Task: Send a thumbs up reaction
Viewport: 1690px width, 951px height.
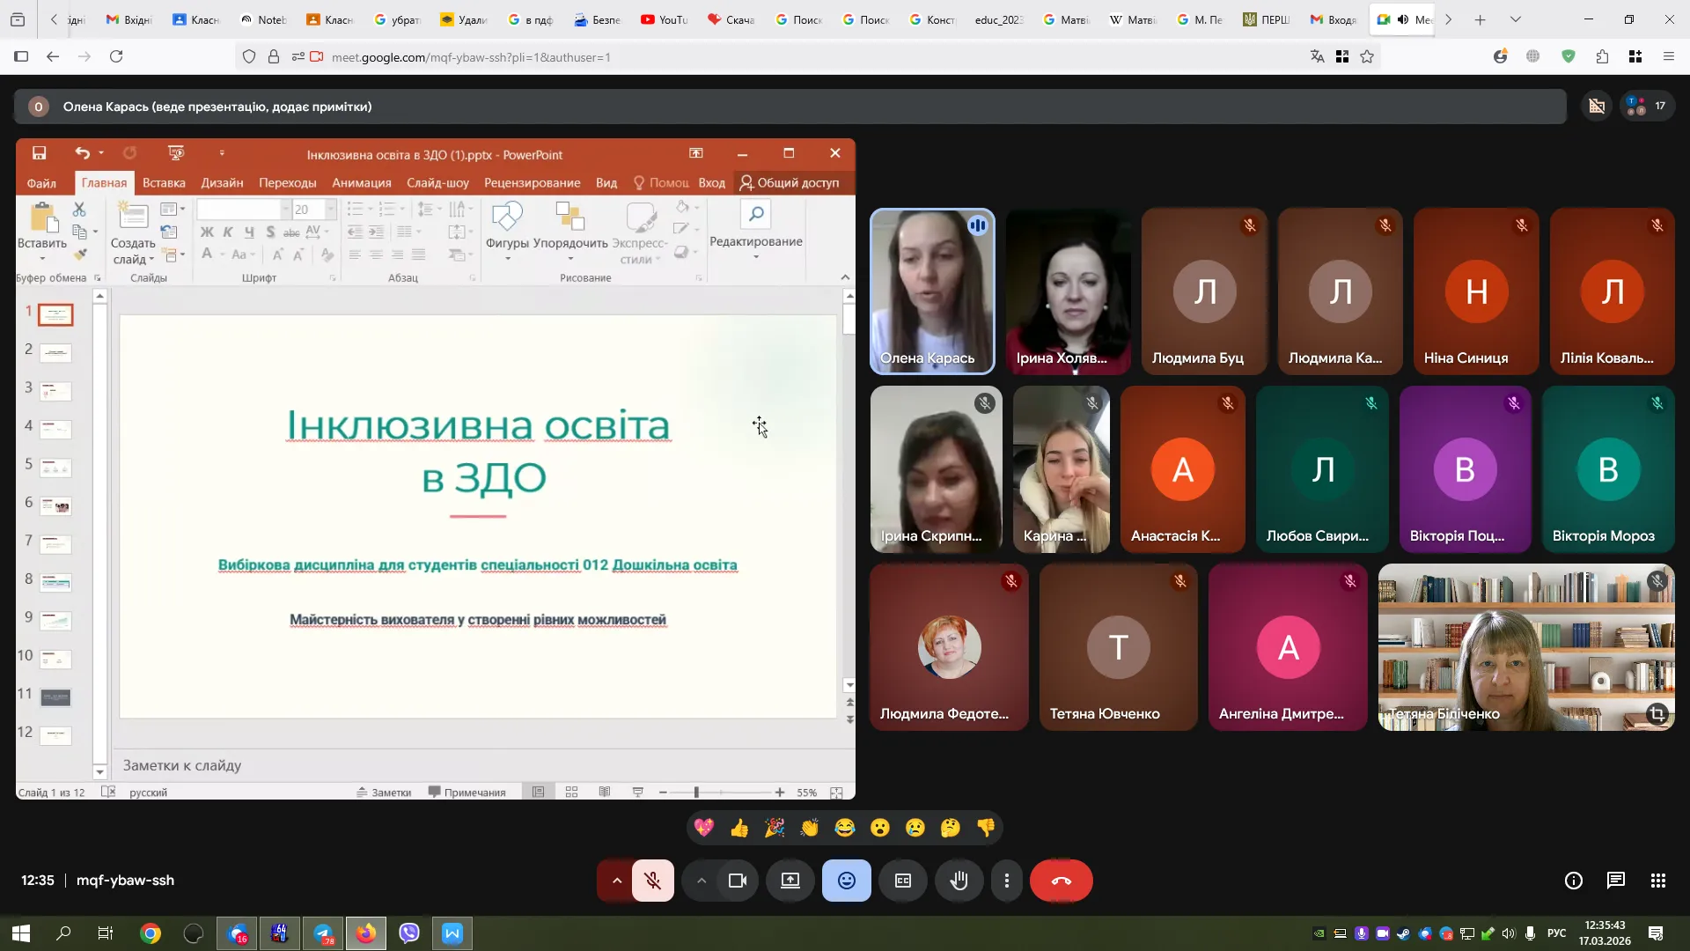Action: pyautogui.click(x=738, y=828)
